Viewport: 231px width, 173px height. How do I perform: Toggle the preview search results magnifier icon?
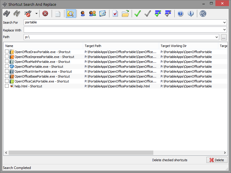(71, 14)
